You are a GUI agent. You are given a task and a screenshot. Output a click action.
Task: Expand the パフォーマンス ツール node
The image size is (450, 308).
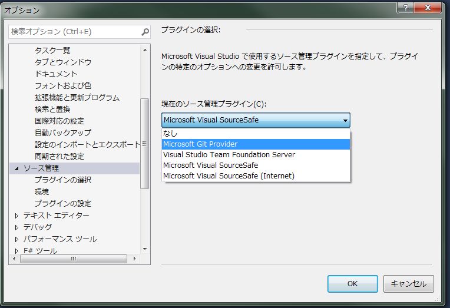click(16, 239)
